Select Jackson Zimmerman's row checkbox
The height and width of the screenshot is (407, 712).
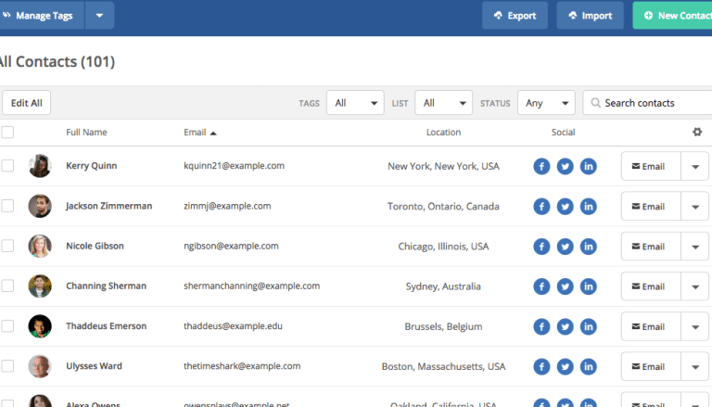click(x=8, y=206)
